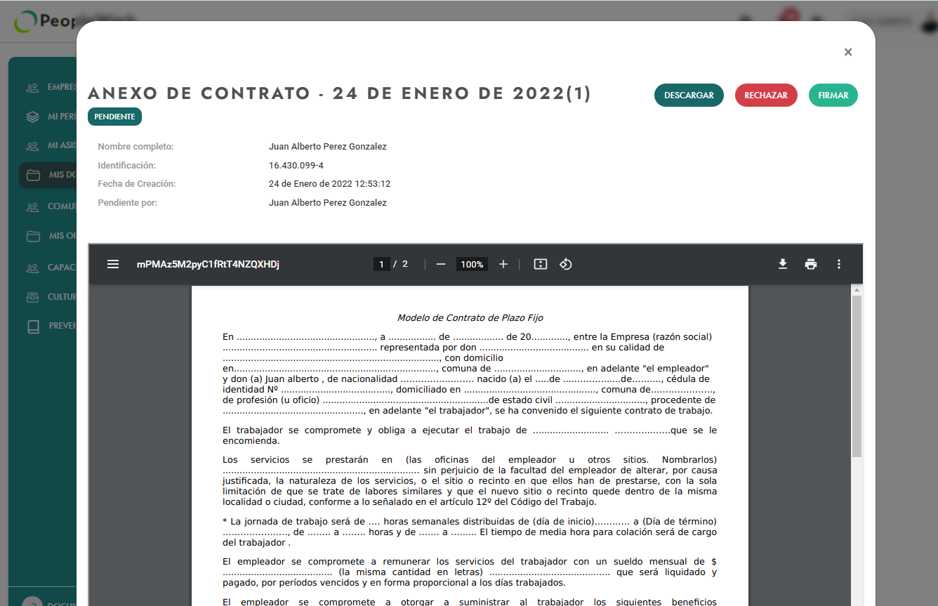This screenshot has height=606, width=938.
Task: Open the PDF viewer sidebar menu icon
Action: 113,264
